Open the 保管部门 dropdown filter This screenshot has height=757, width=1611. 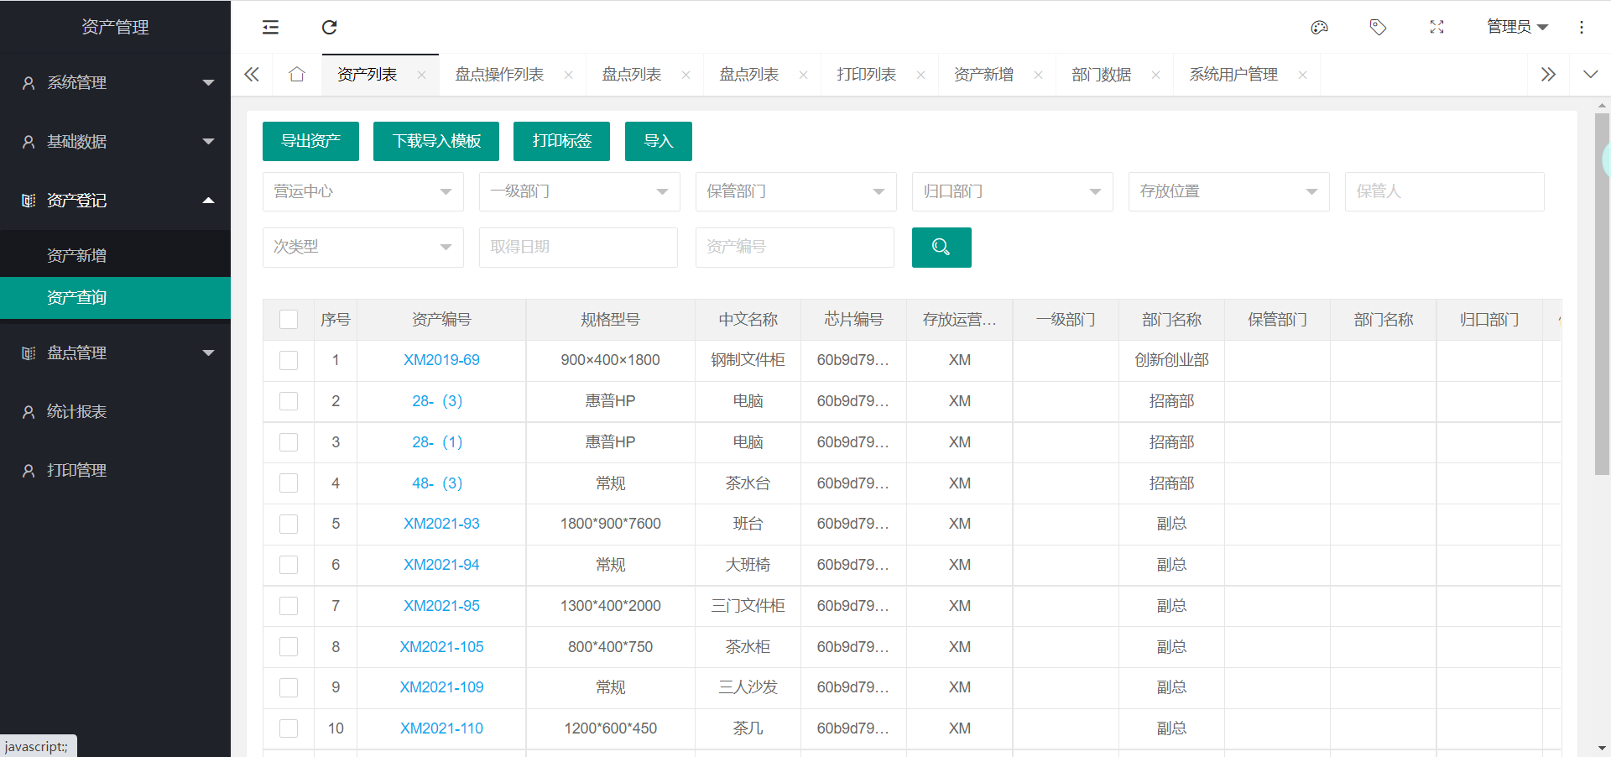point(796,191)
